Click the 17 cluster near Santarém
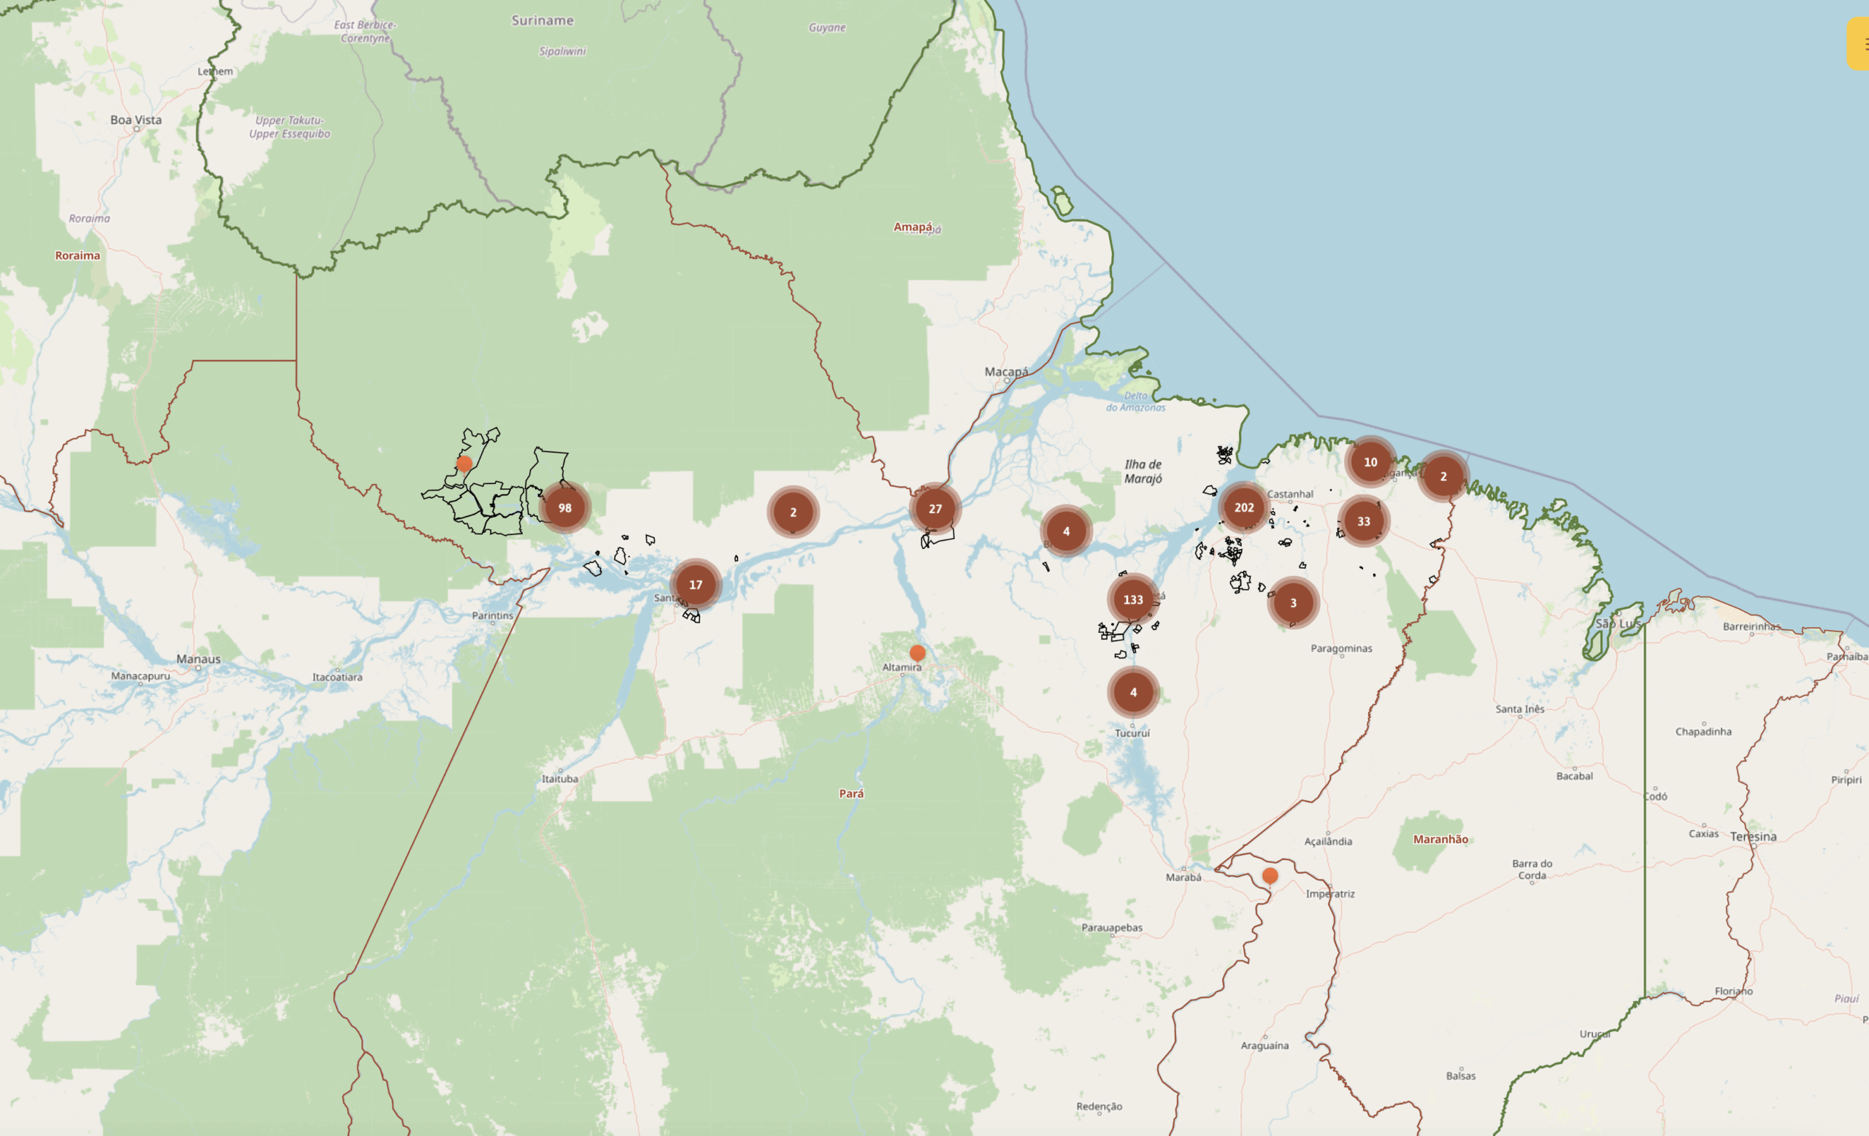This screenshot has height=1136, width=1869. 695,585
